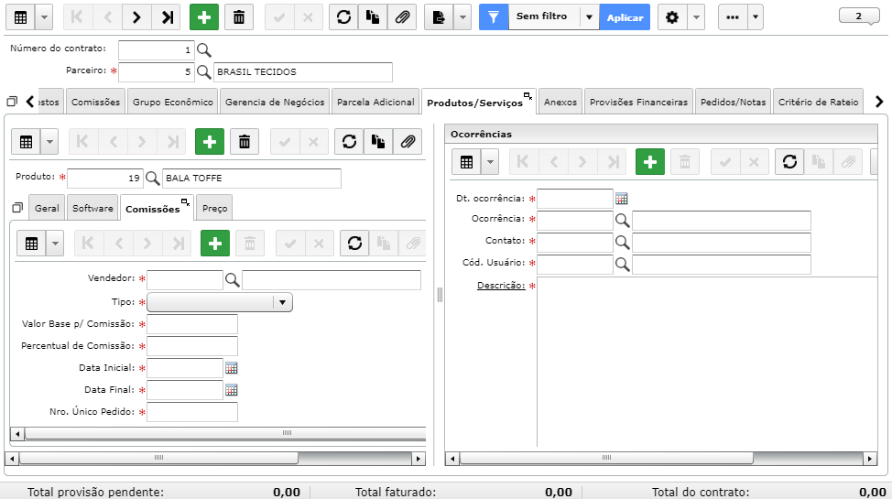
Task: Click the Descrição label link
Action: click(501, 285)
